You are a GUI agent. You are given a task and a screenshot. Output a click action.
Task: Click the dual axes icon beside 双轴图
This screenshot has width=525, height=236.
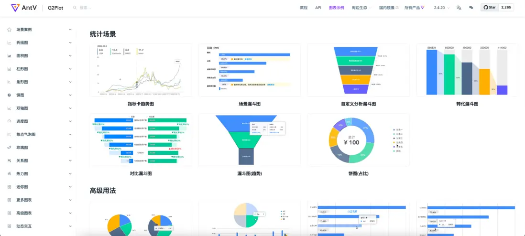[10, 108]
